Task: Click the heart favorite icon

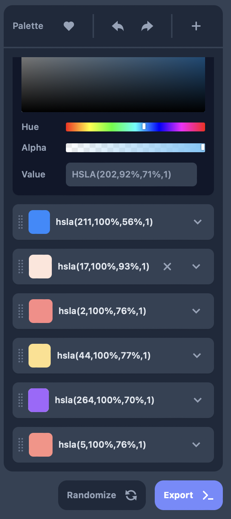Action: 68,26
